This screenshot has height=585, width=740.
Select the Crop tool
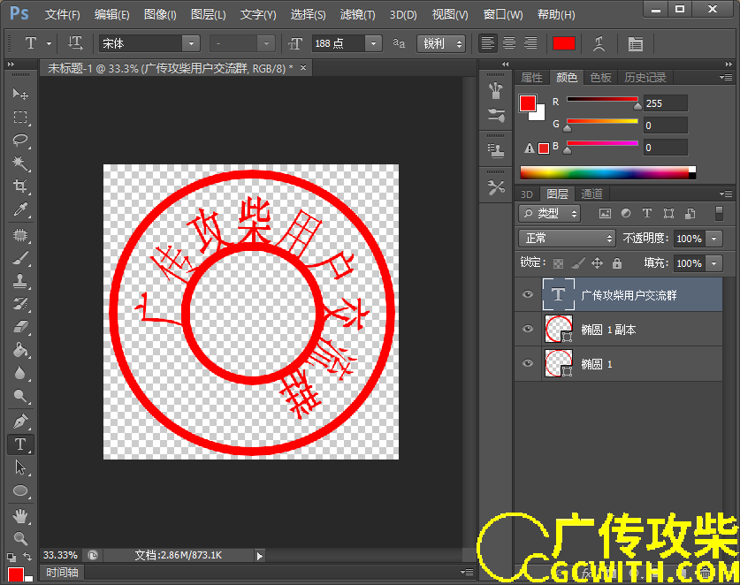coord(19,186)
